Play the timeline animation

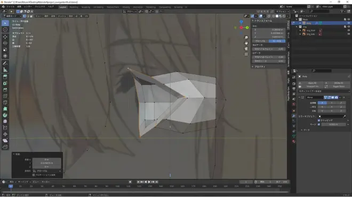pos(149,182)
